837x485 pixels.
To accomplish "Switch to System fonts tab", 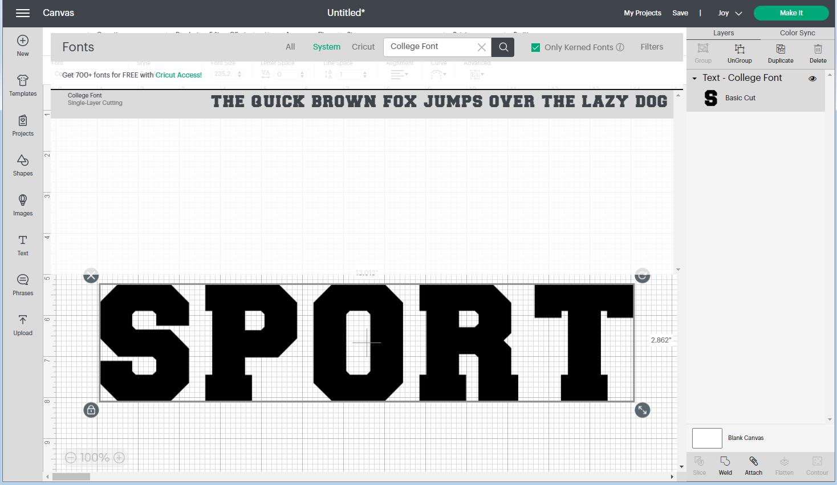I will [327, 47].
